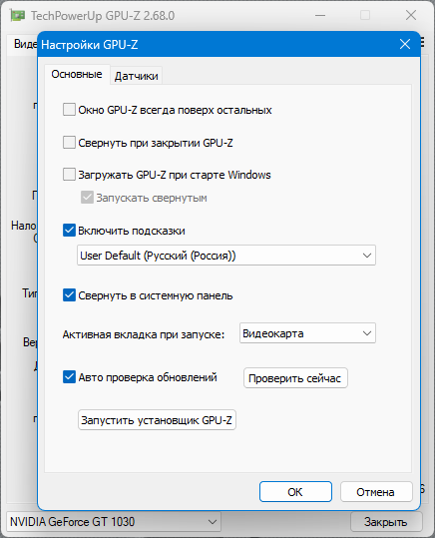Screen dimensions: 435x538
Task: Click the Проверить сейчас button
Action: (x=295, y=378)
